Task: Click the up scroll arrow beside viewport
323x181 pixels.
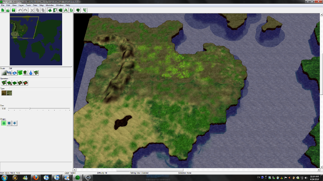Action: point(321,14)
